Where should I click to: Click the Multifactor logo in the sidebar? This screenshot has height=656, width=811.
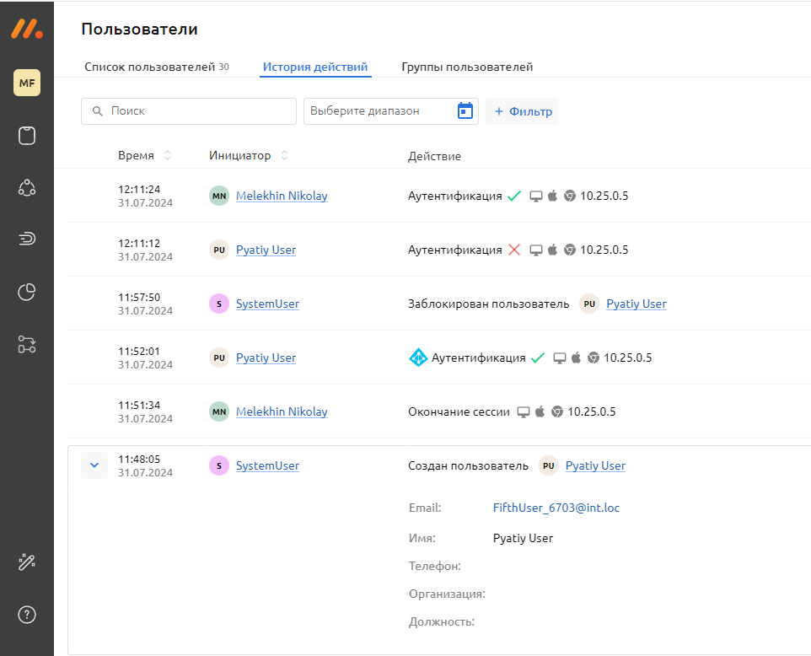26,27
